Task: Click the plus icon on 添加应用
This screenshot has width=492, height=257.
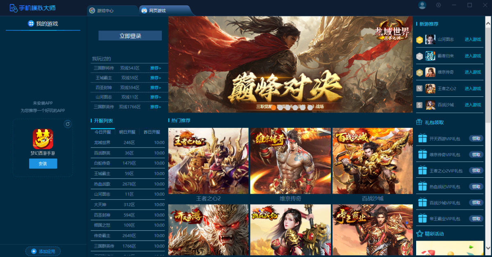Action: (x=34, y=251)
